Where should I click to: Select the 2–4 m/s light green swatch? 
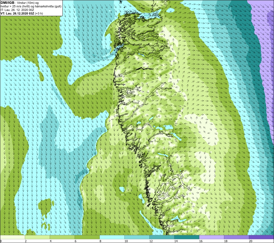37,237
